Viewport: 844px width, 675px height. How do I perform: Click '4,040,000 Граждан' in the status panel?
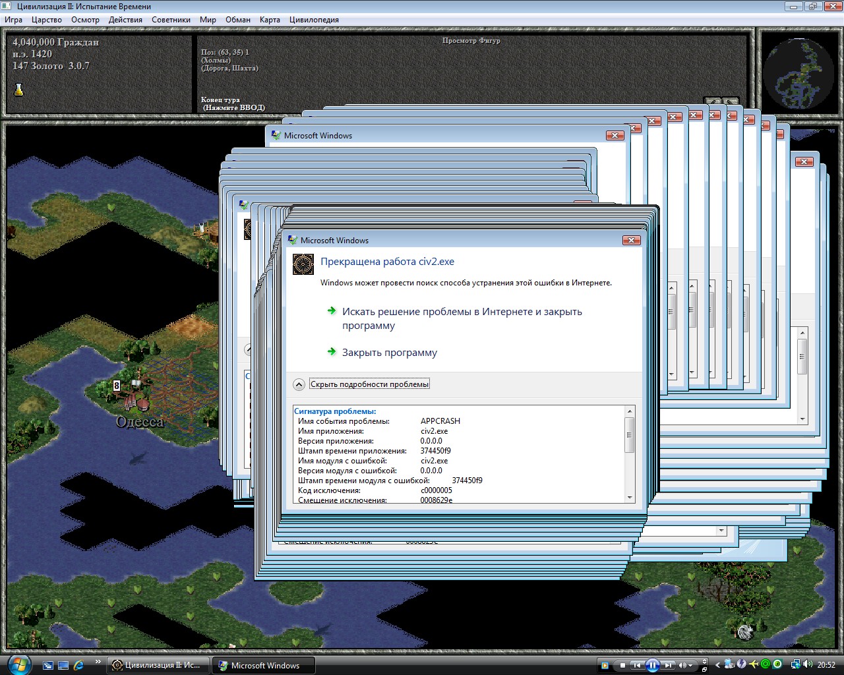coord(55,42)
